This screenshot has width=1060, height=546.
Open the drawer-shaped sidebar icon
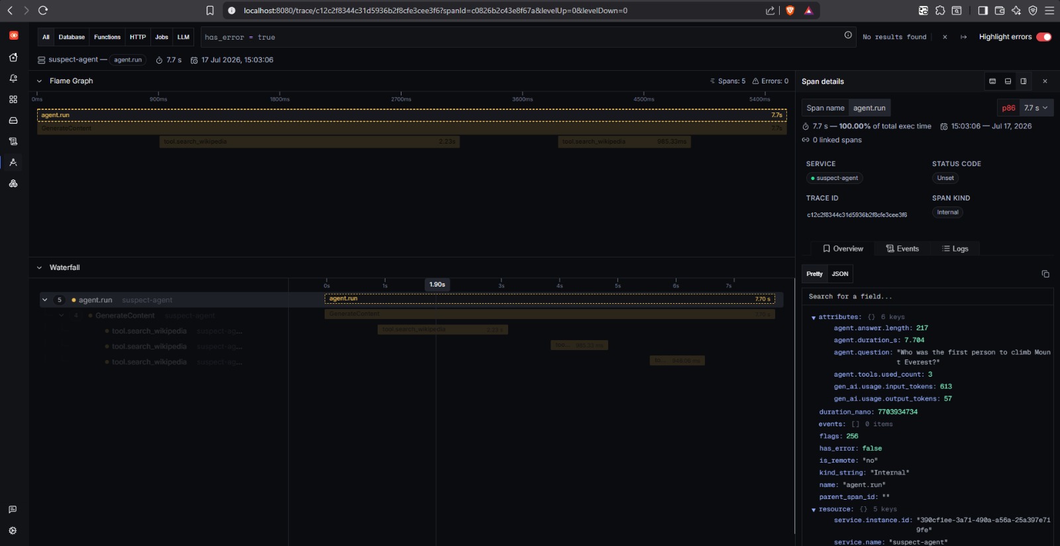coord(13,120)
